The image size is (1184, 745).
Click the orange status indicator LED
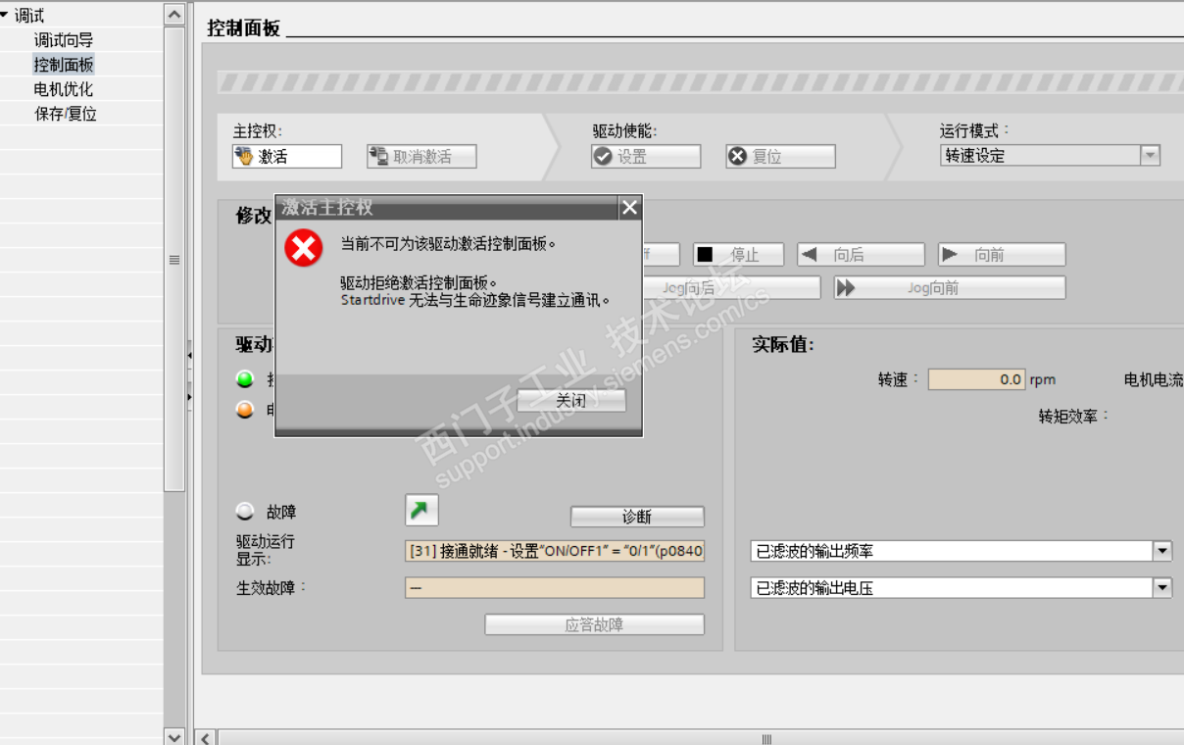coord(245,410)
